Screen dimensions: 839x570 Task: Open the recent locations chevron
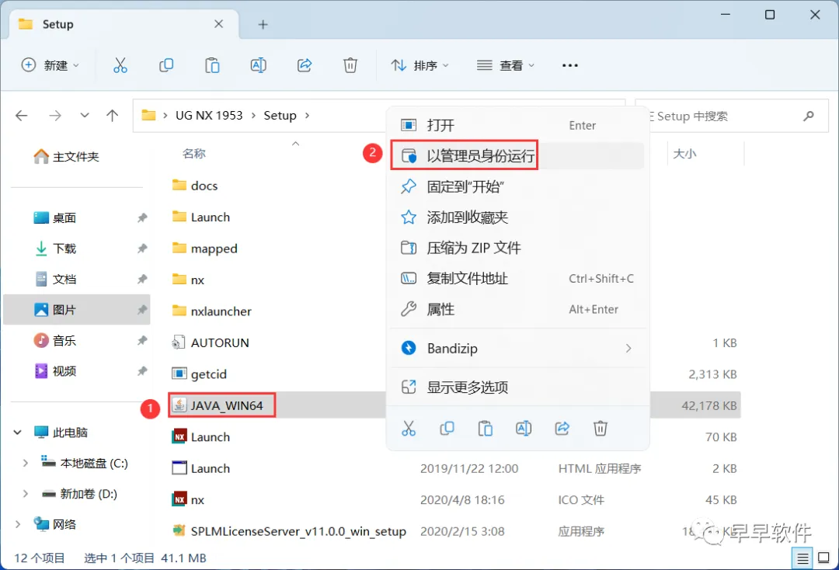tap(85, 116)
